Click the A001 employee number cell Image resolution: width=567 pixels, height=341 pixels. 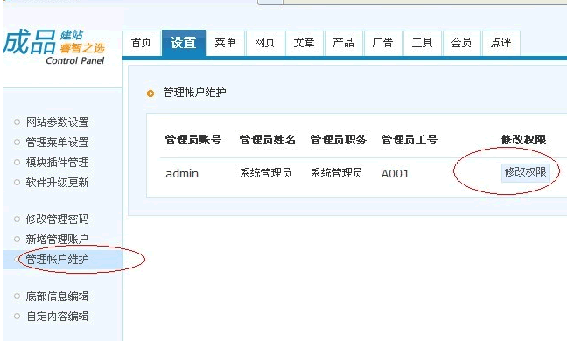tap(395, 174)
